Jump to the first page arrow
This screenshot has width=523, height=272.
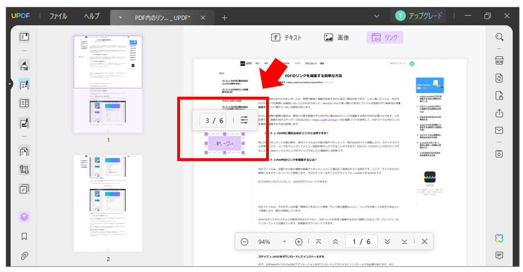pos(318,242)
